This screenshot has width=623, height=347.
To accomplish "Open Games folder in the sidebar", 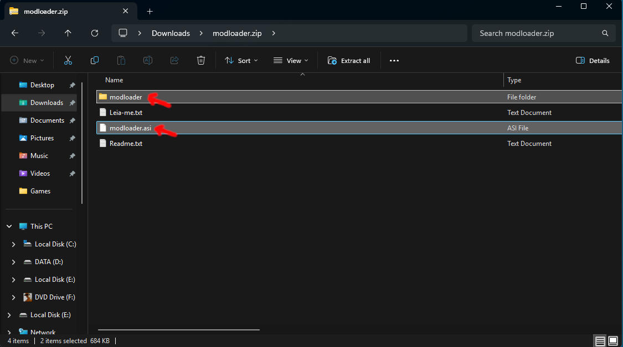I will [x=40, y=191].
